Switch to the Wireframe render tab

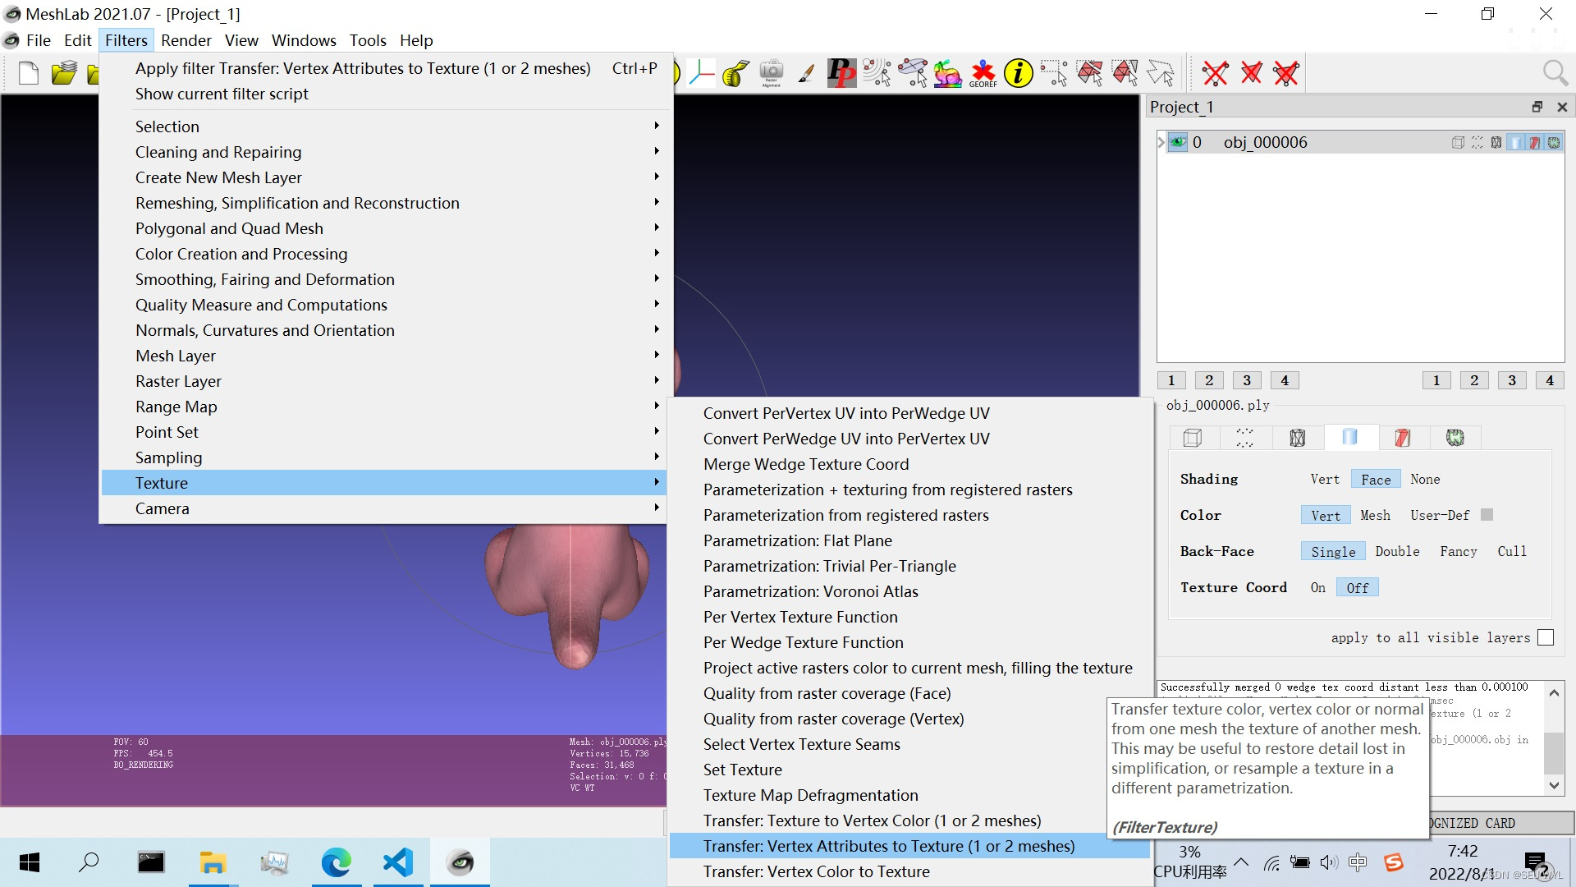point(1297,438)
